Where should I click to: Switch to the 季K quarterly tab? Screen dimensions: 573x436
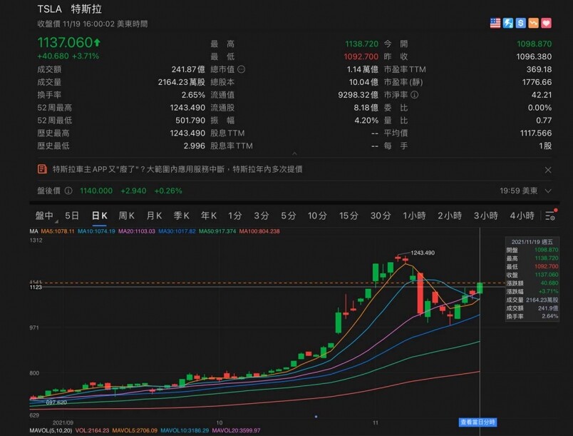(181, 216)
